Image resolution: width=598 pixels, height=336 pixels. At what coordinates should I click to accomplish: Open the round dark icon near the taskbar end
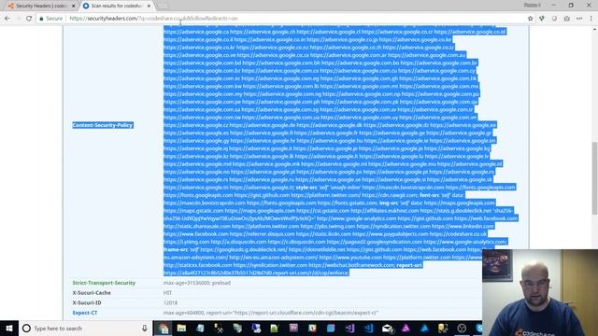coord(462,328)
